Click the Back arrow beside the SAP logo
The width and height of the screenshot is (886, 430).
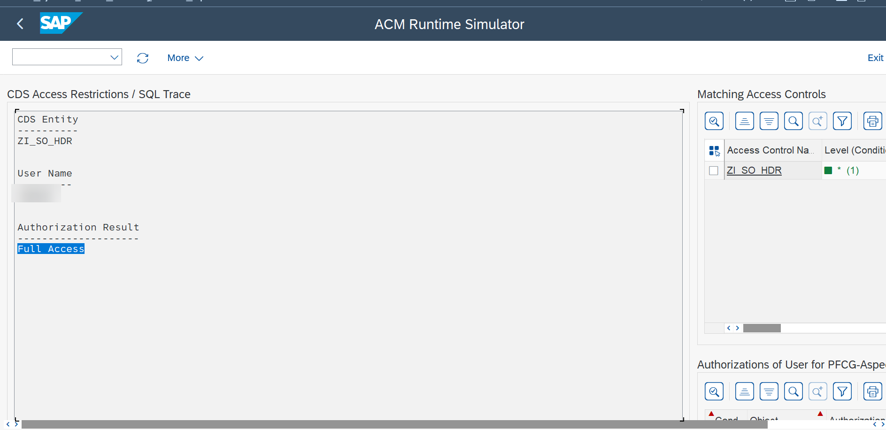(20, 24)
